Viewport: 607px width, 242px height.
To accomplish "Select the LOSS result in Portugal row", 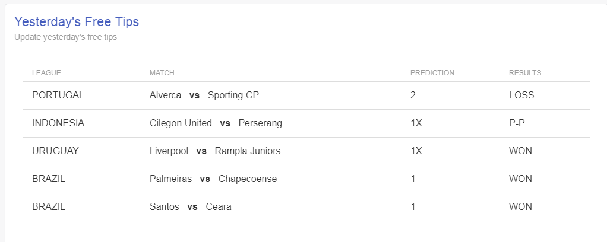I will coord(521,95).
